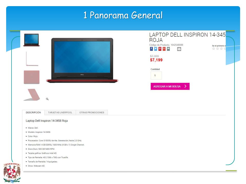Pin product with Pinterest icon
Screen dimensions: 246x184
coord(160,49)
